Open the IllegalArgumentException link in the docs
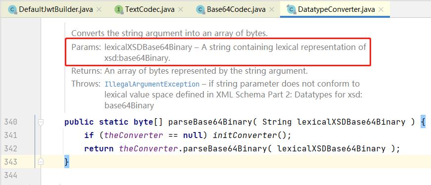 [152, 84]
